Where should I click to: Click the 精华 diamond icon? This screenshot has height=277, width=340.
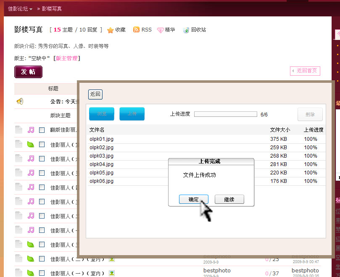click(x=161, y=30)
